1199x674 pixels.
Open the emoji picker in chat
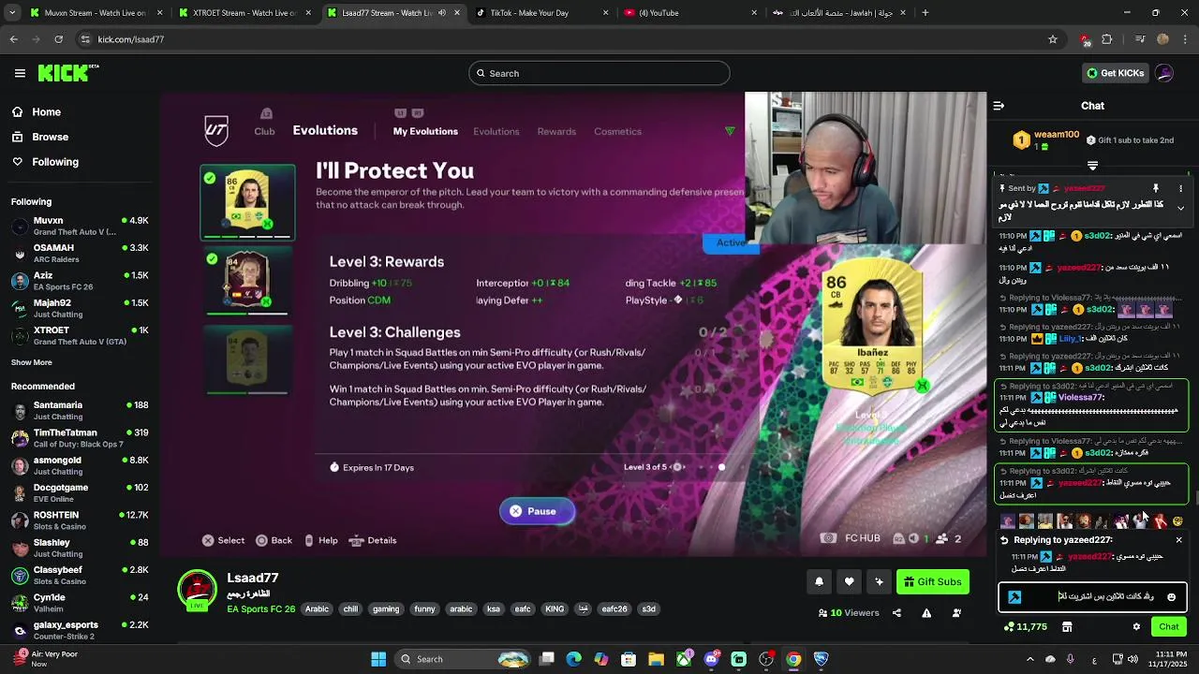tap(1171, 597)
